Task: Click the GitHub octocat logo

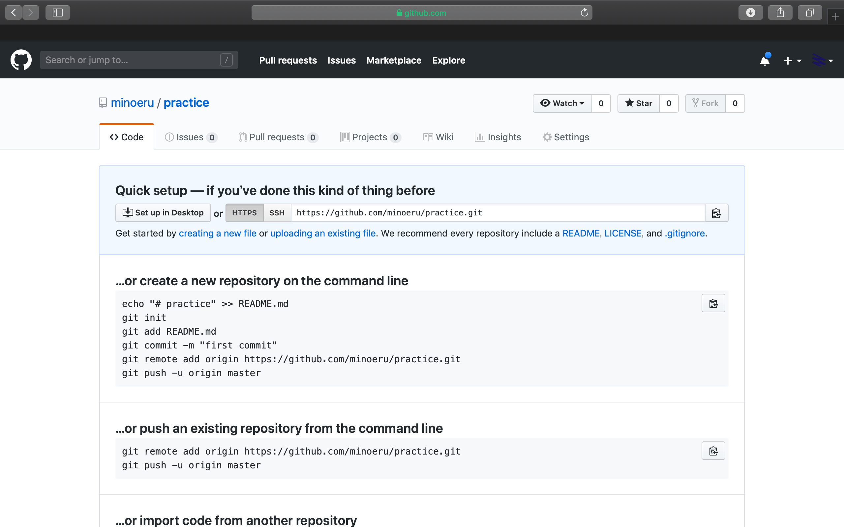Action: [x=21, y=60]
